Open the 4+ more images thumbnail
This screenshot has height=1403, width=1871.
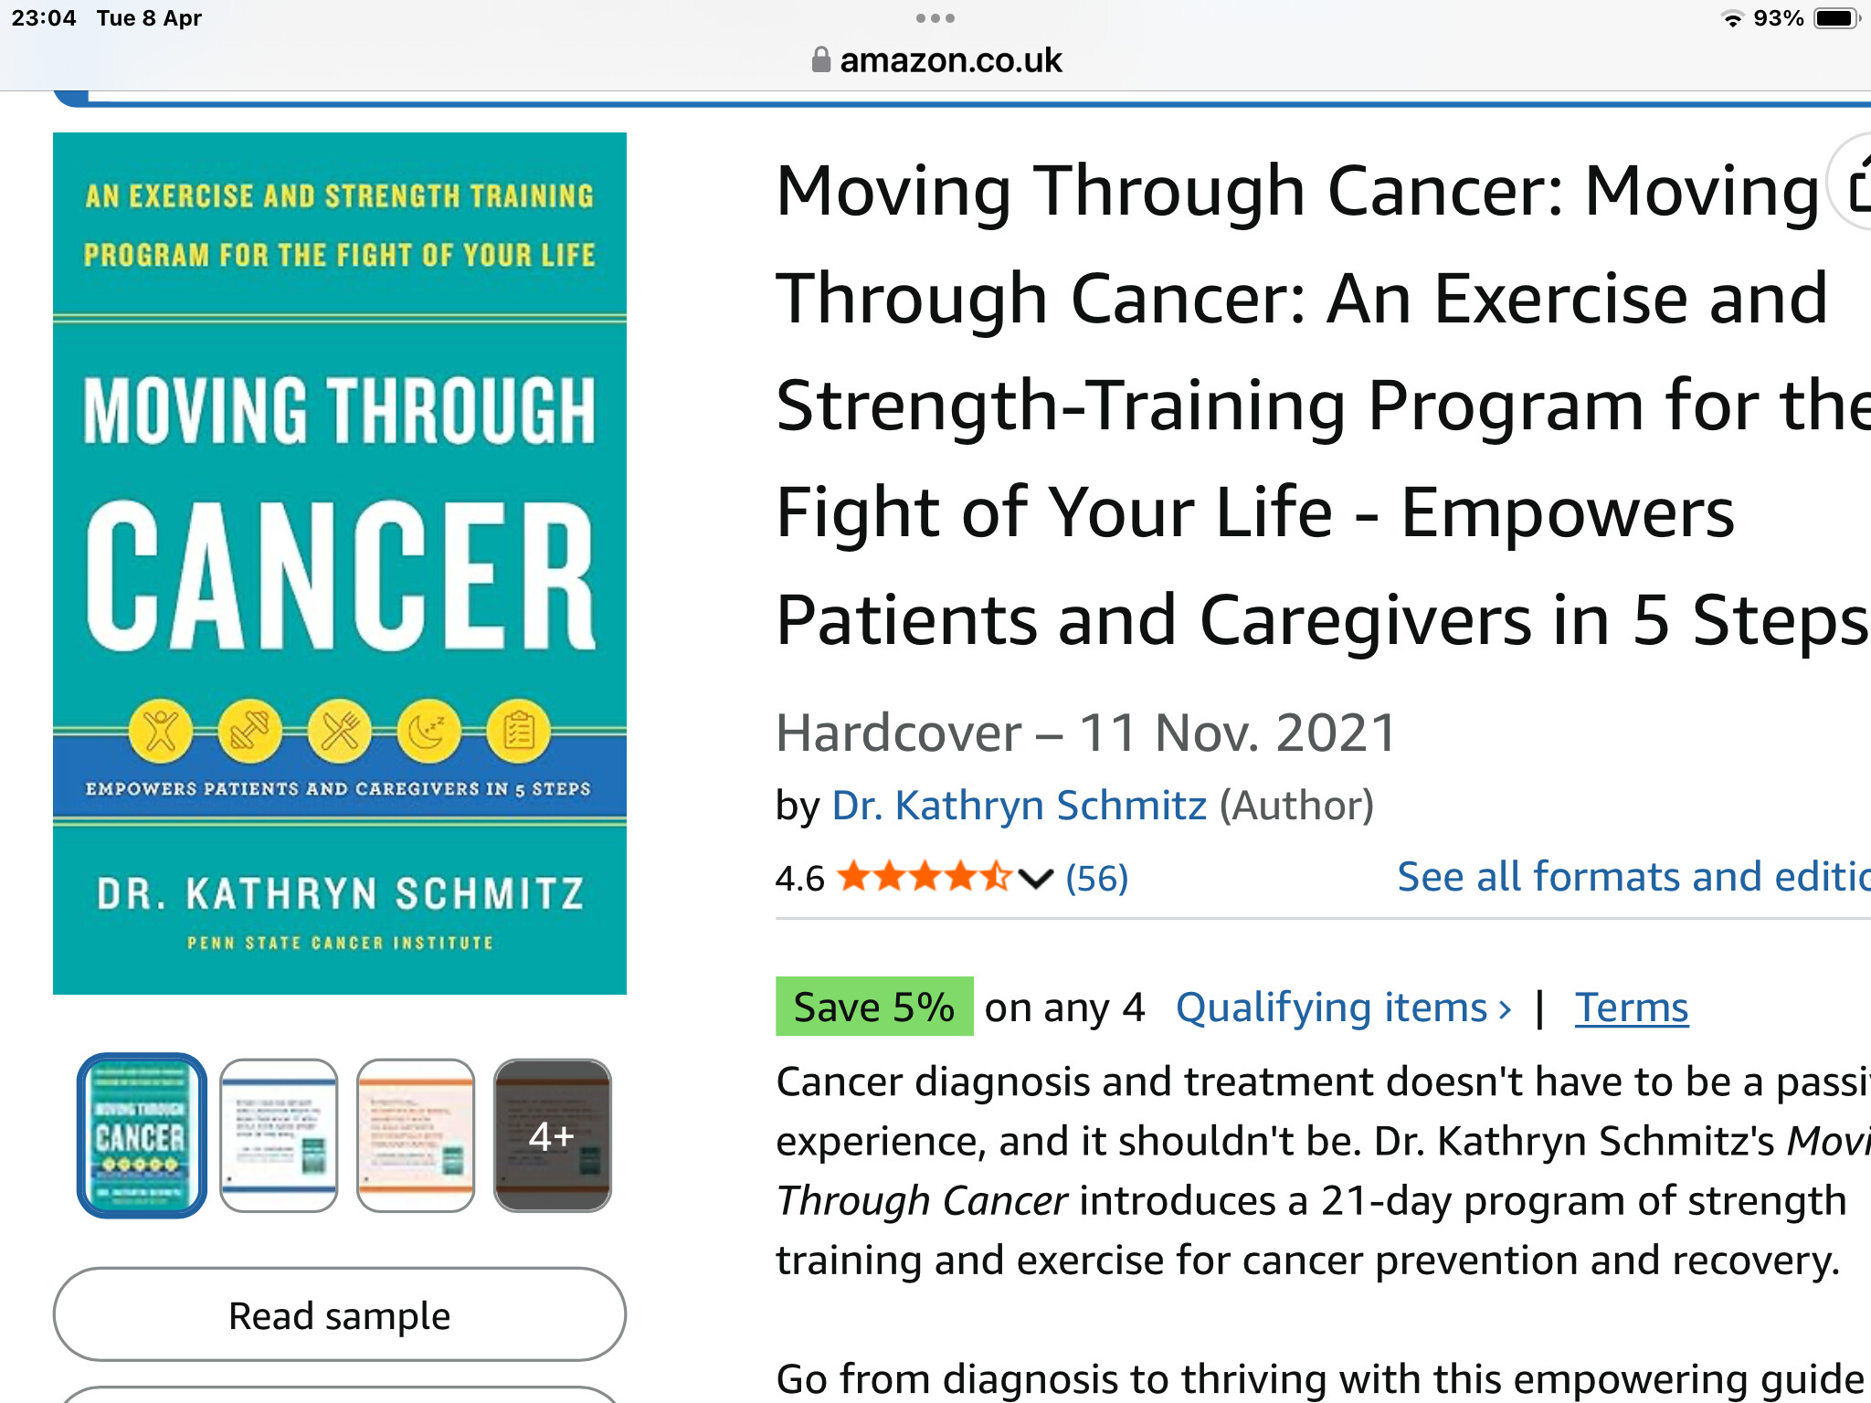[x=552, y=1135]
